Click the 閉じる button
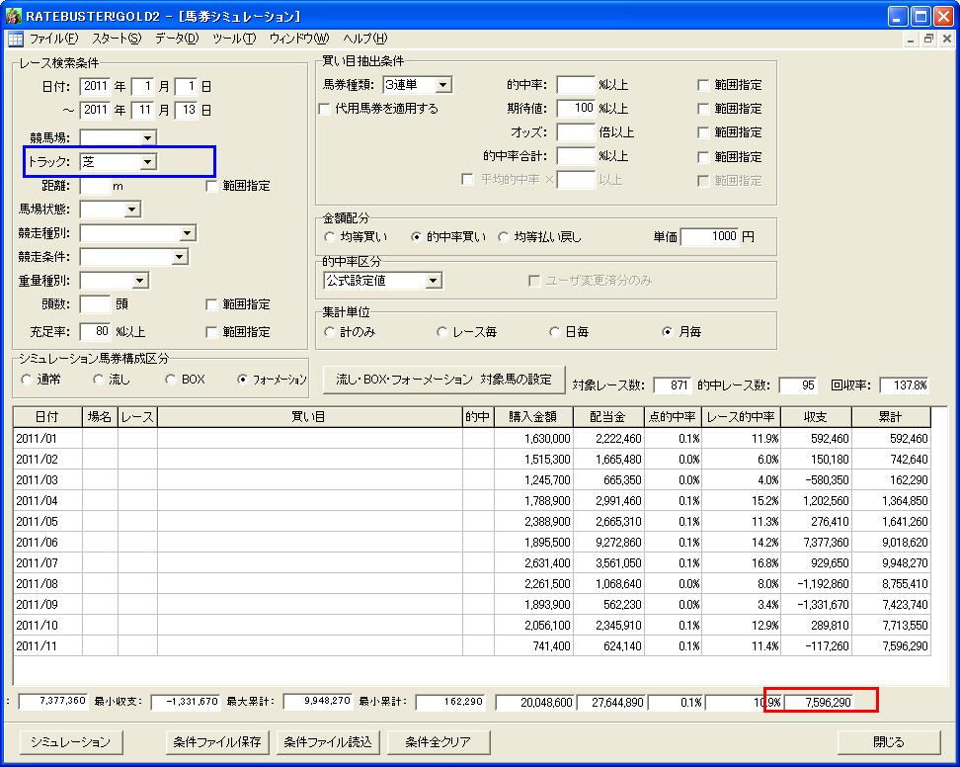Viewport: 960px width, 767px height. (888, 742)
